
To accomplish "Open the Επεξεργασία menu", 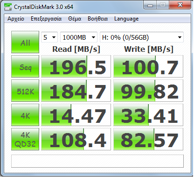I will (x=46, y=19).
